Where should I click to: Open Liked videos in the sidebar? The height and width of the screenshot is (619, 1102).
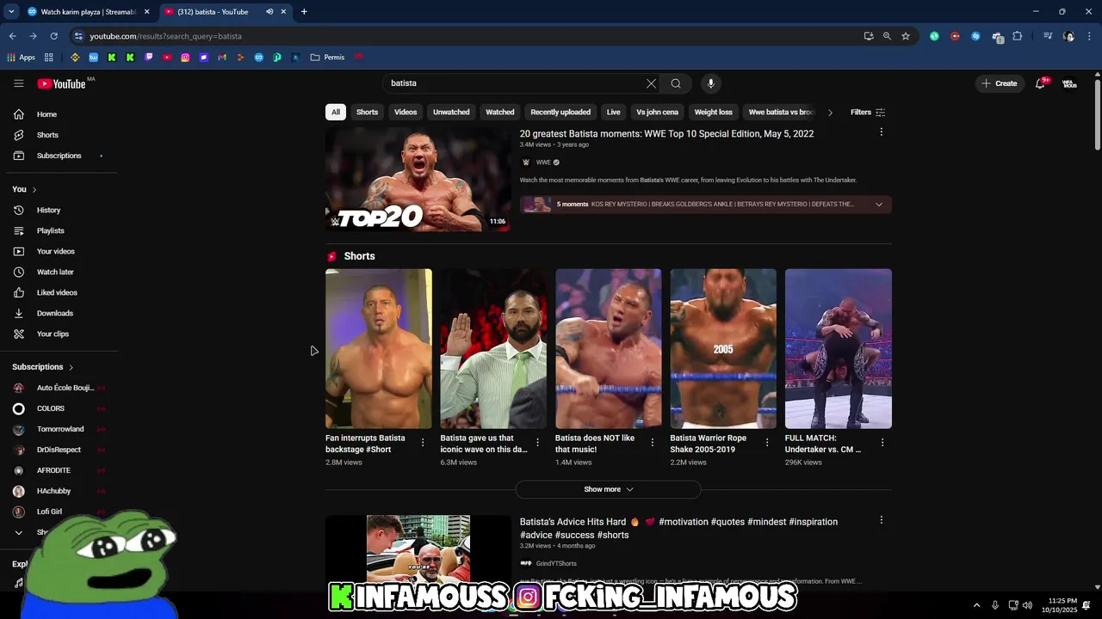[59, 292]
